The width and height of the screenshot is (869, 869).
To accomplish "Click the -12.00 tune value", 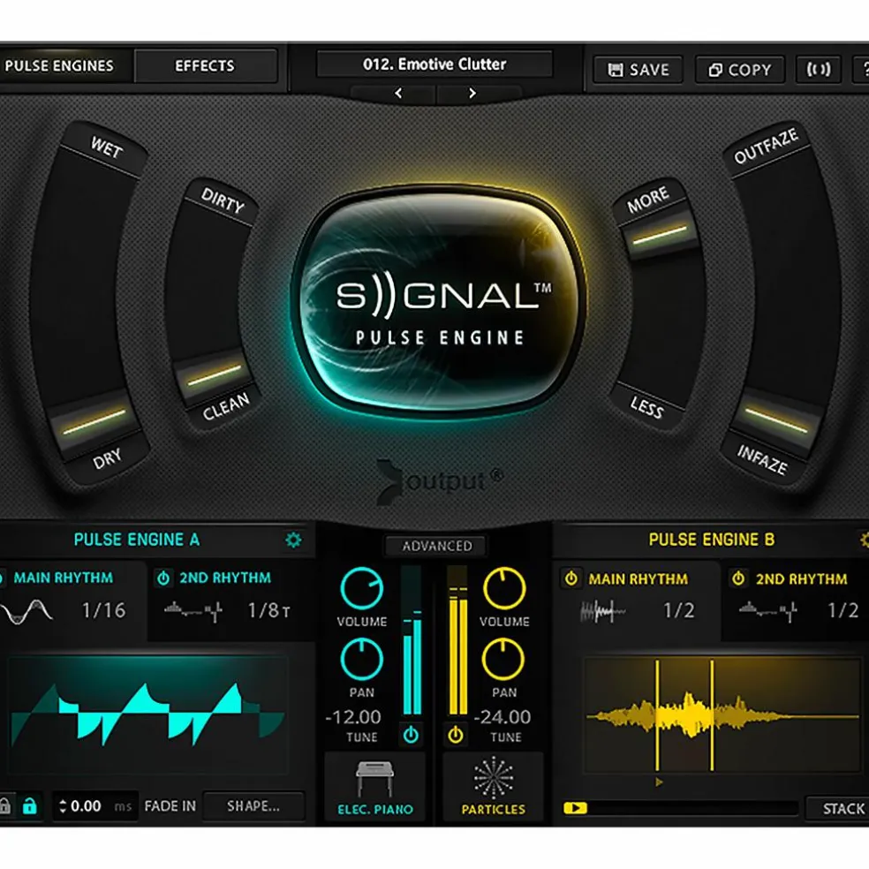I will 353,717.
